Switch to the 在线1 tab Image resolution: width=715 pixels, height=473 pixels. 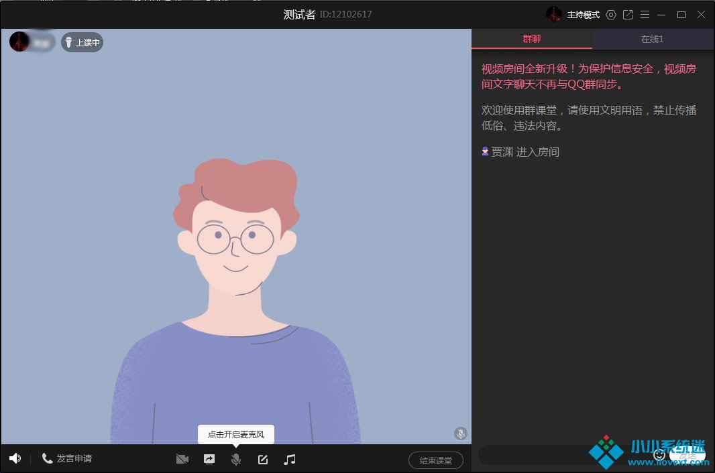(652, 39)
